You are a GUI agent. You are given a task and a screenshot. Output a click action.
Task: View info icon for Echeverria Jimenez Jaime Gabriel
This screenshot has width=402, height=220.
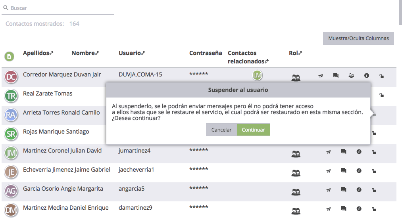[x=359, y=171]
